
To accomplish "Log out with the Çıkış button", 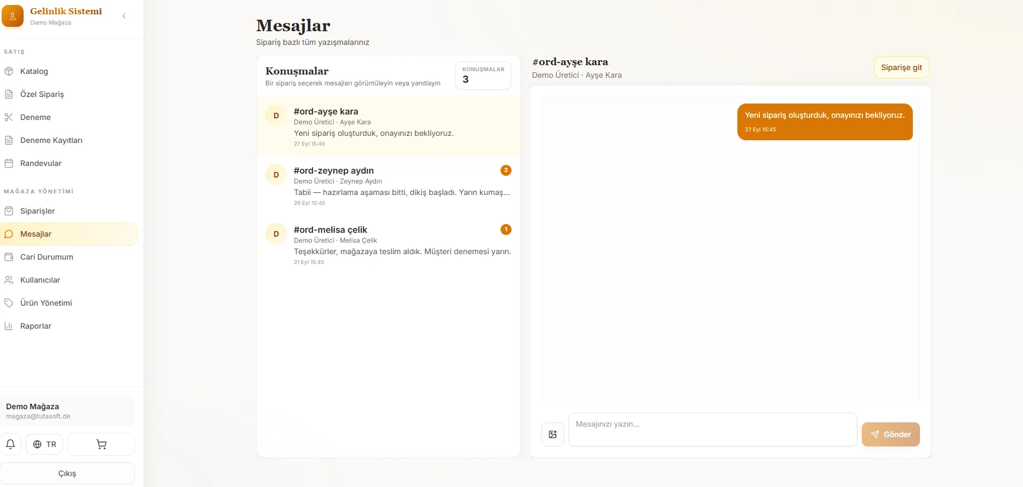I will click(67, 473).
